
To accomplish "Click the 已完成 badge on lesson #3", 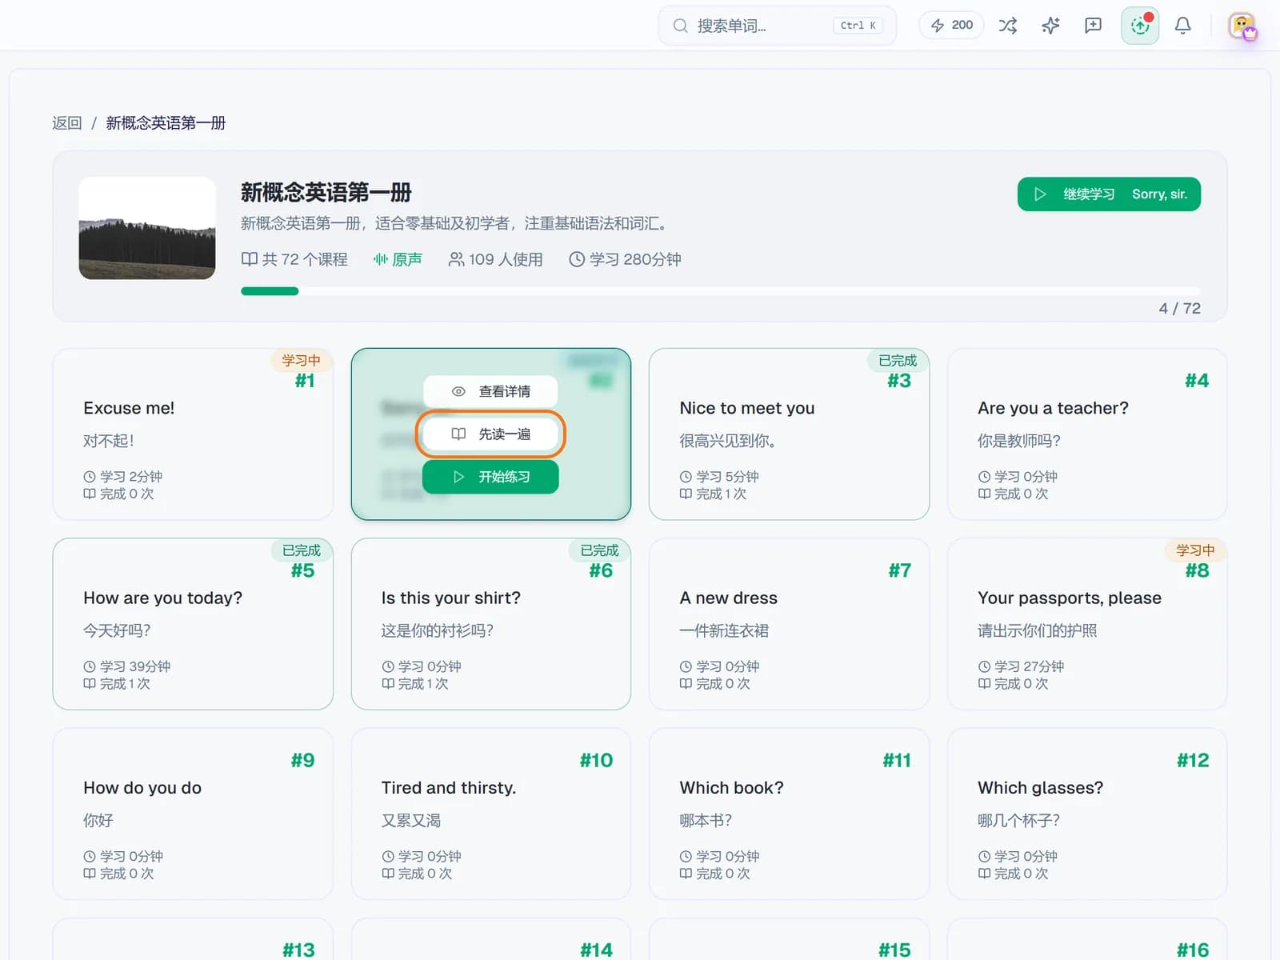I will pos(898,361).
